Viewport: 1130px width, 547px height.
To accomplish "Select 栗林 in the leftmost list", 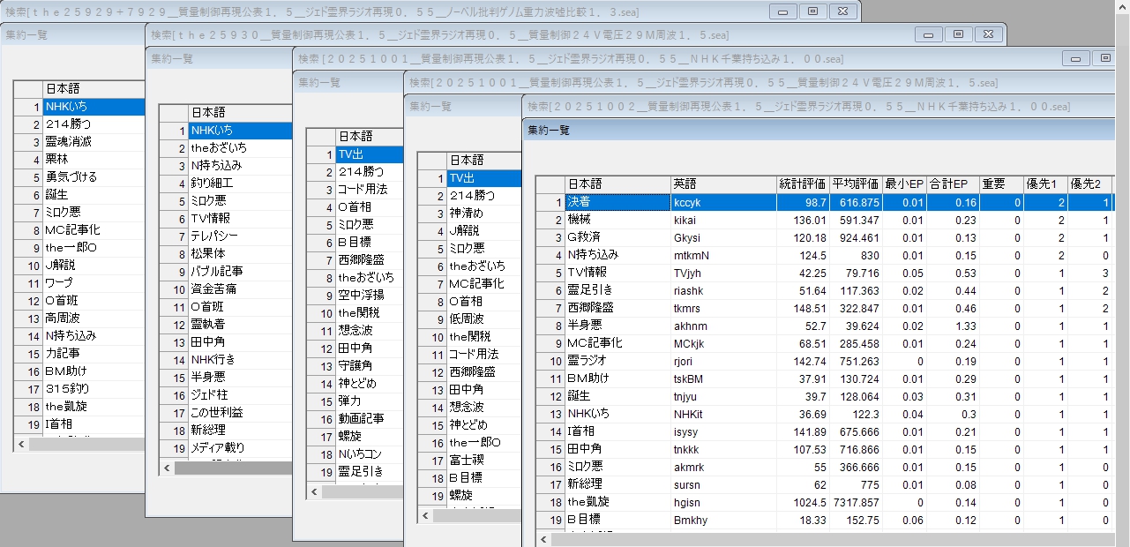I will click(x=94, y=159).
